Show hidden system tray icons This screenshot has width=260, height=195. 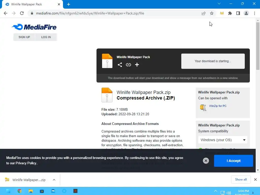[215, 191]
